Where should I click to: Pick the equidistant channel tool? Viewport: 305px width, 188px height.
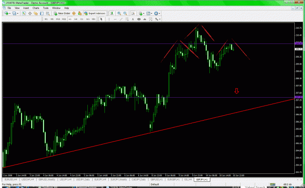pyautogui.click(x=127, y=19)
